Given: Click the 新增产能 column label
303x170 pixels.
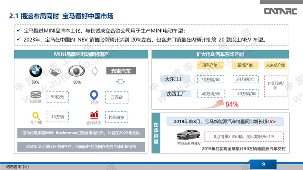Looking at the screenshot, I should 245,65.
